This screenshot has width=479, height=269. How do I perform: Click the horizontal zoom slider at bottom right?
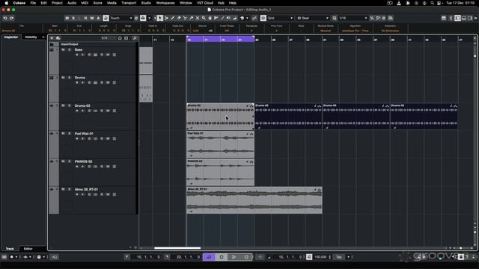tap(461, 248)
